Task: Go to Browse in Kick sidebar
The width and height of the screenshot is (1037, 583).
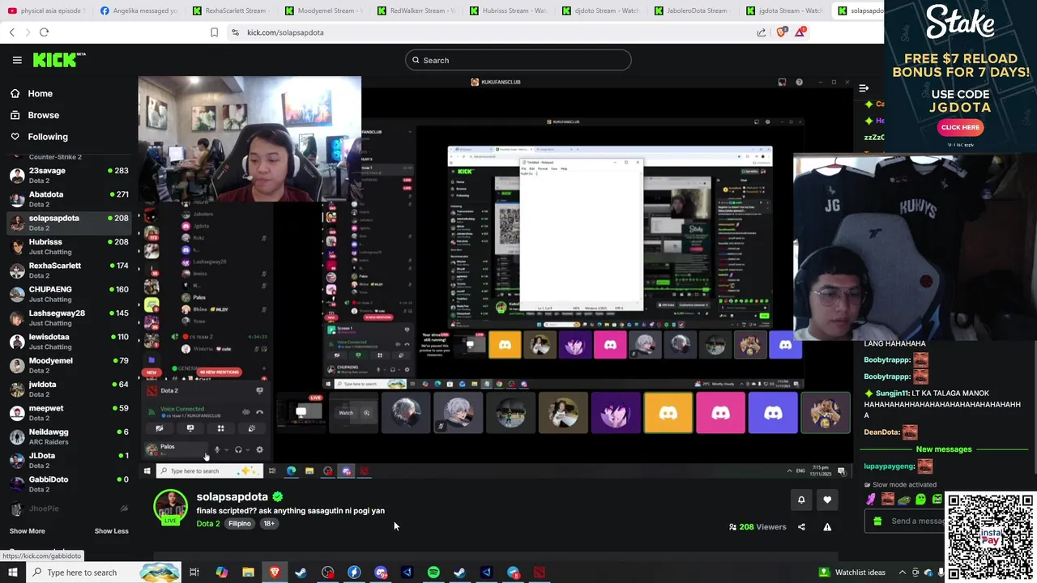Action: [x=44, y=115]
